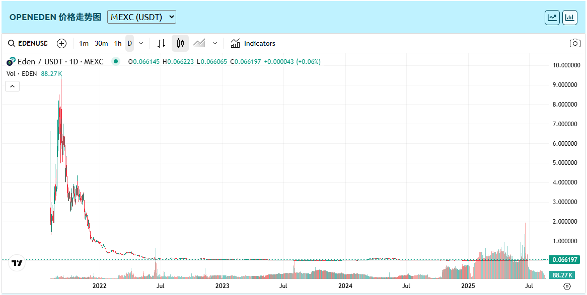Select the 1m timeframe
The width and height of the screenshot is (587, 295).
(x=84, y=43)
